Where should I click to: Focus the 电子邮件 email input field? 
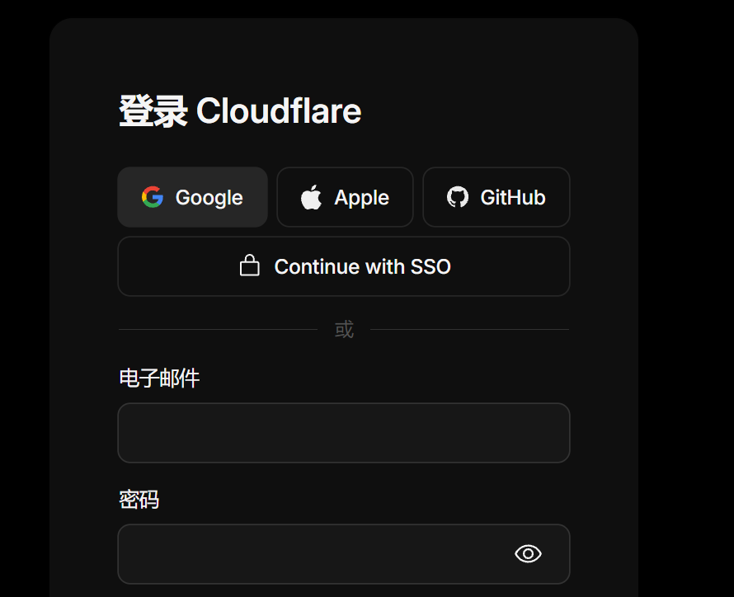click(x=344, y=433)
